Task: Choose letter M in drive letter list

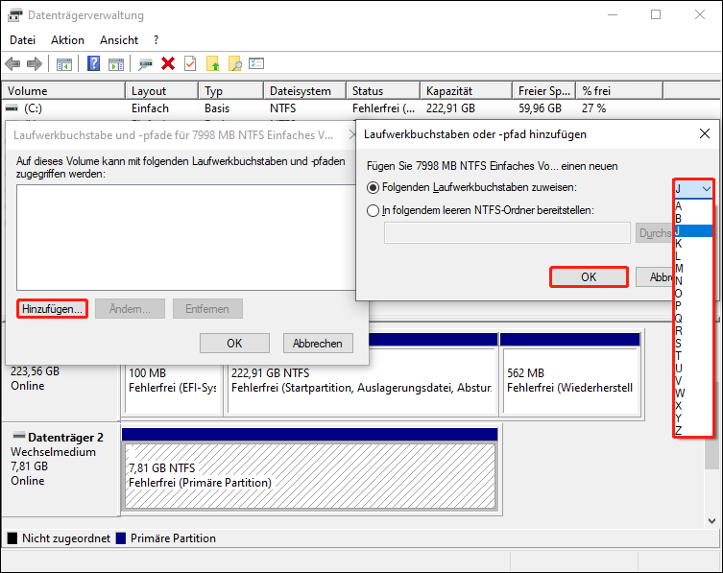Action: (693, 269)
